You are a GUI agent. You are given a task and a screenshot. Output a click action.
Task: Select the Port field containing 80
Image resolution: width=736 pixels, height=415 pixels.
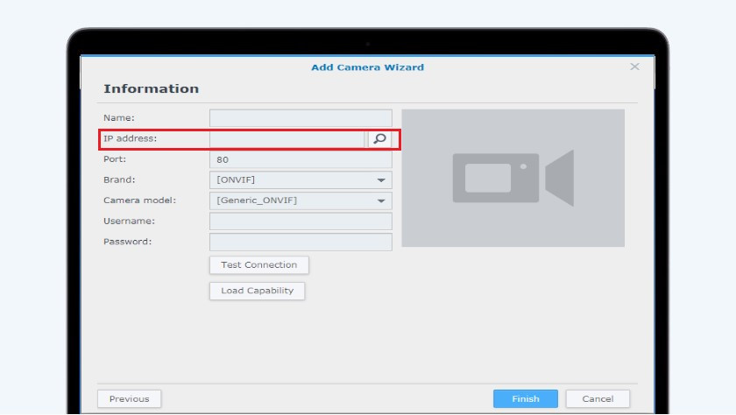point(301,160)
